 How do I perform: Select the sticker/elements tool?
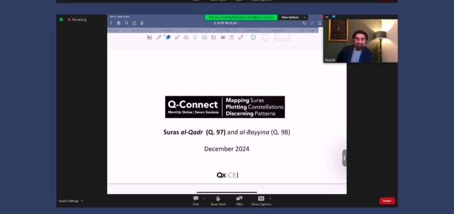point(204,37)
